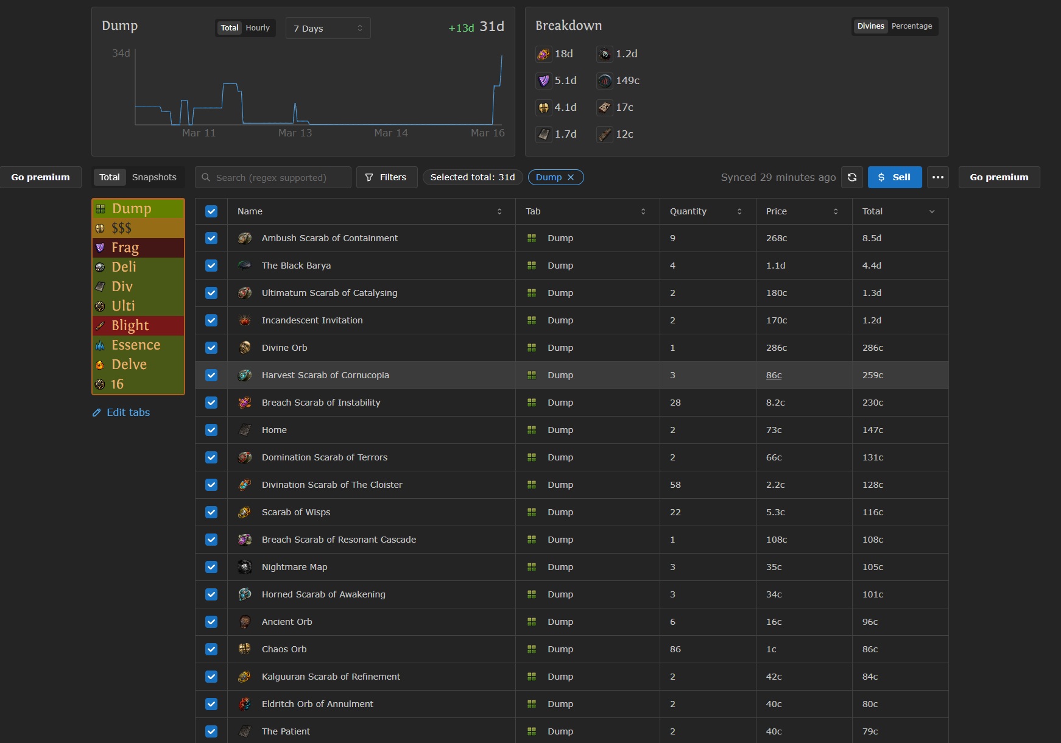Select the Frag stash tab
Screen dimensions: 1061x743
coord(138,248)
